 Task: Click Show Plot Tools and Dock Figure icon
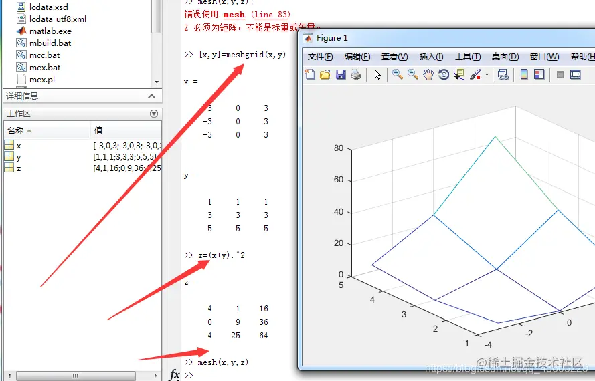click(576, 74)
